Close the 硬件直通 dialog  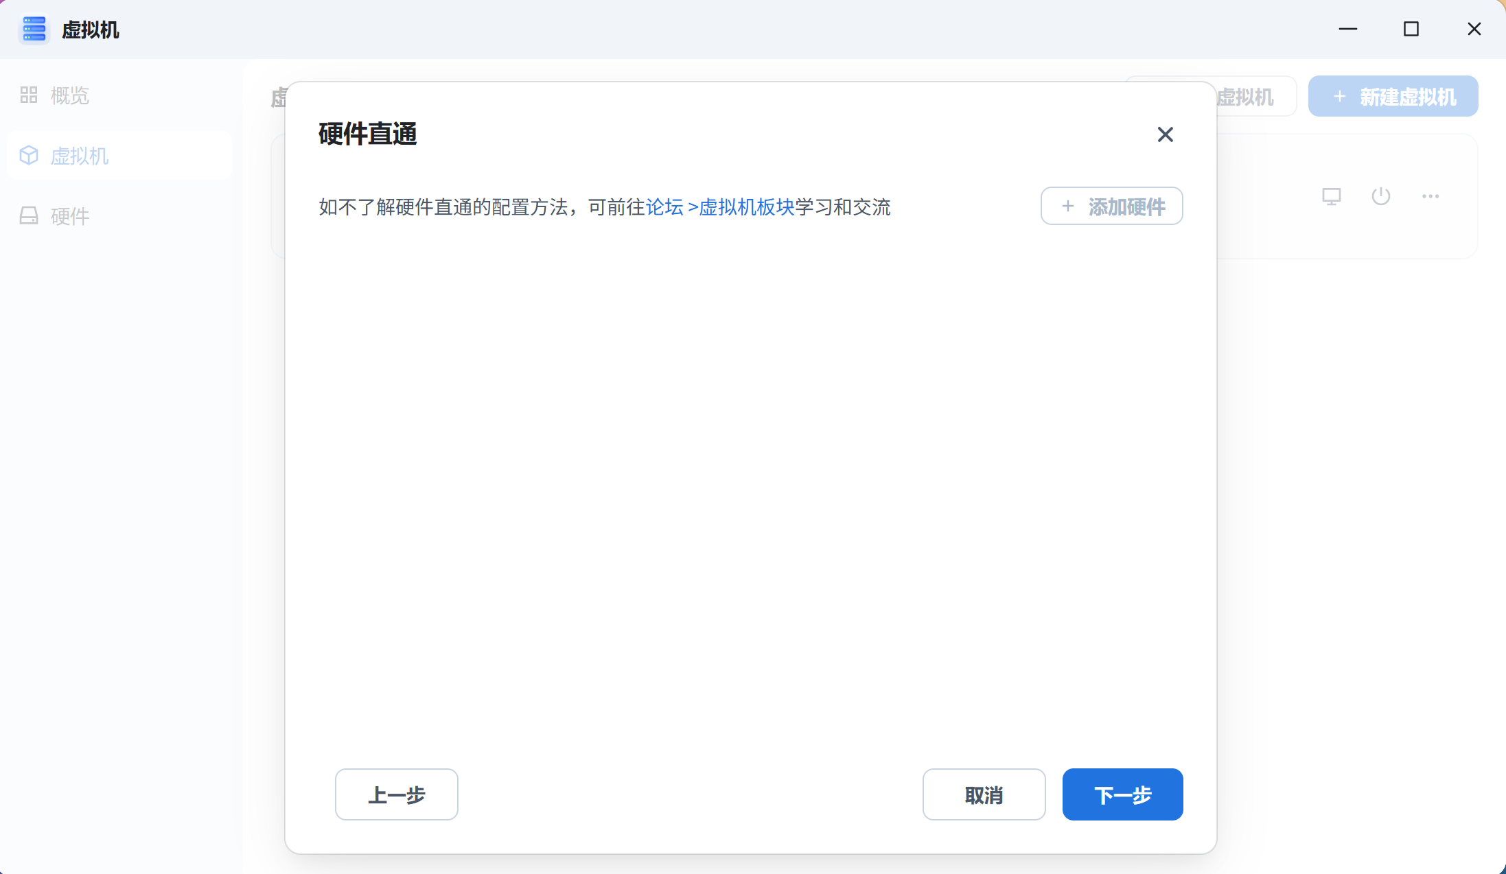(1166, 134)
